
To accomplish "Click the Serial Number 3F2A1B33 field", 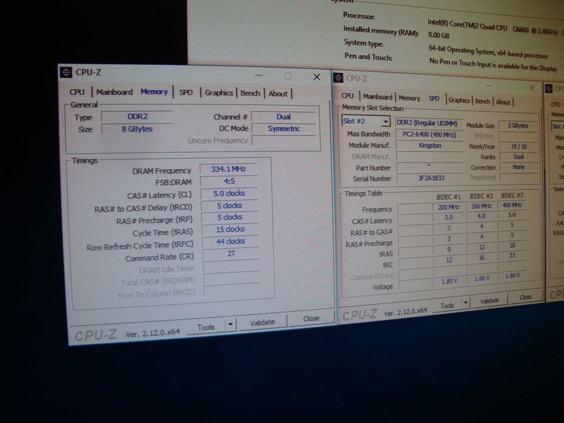I will pos(431,178).
